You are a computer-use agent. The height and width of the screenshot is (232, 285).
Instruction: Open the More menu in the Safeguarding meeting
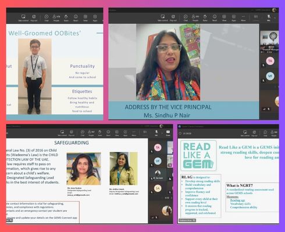[134, 133]
